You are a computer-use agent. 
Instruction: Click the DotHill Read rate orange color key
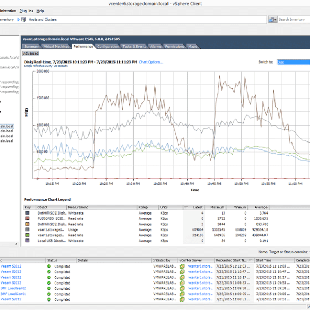(x=28, y=224)
